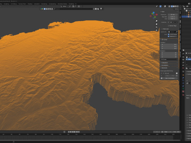Image resolution: width=191 pixels, height=143 pixels.
Task: Click the 3D Cursor Rotation Z field
Action: tap(169, 57)
